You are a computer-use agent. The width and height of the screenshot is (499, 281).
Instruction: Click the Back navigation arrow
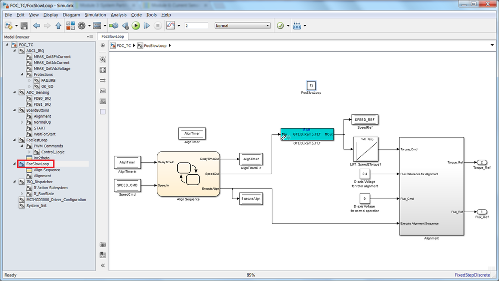tap(36, 26)
